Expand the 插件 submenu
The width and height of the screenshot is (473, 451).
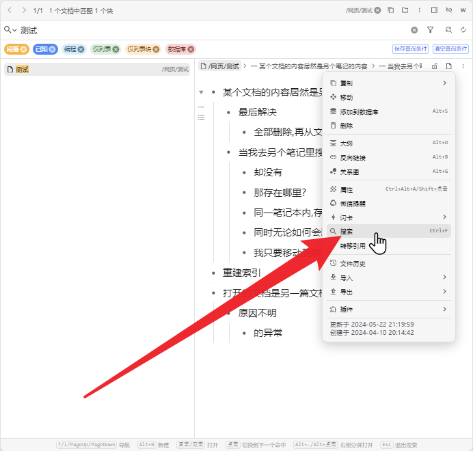tap(388, 310)
